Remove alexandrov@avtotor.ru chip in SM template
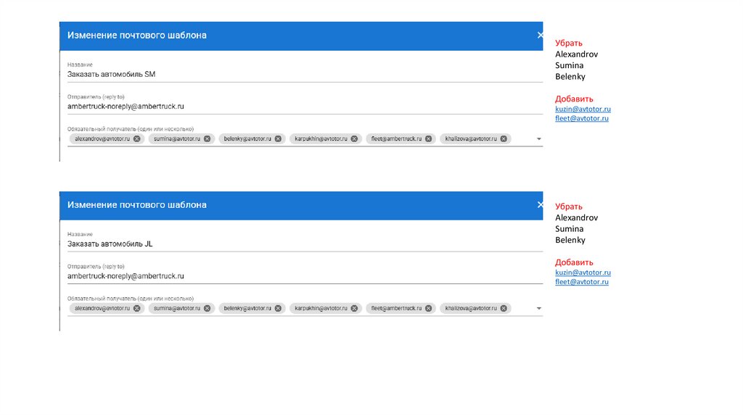743x416 pixels. (x=137, y=138)
